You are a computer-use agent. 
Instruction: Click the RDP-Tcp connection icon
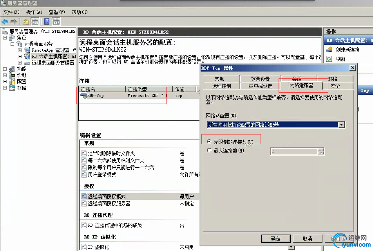coord(83,96)
